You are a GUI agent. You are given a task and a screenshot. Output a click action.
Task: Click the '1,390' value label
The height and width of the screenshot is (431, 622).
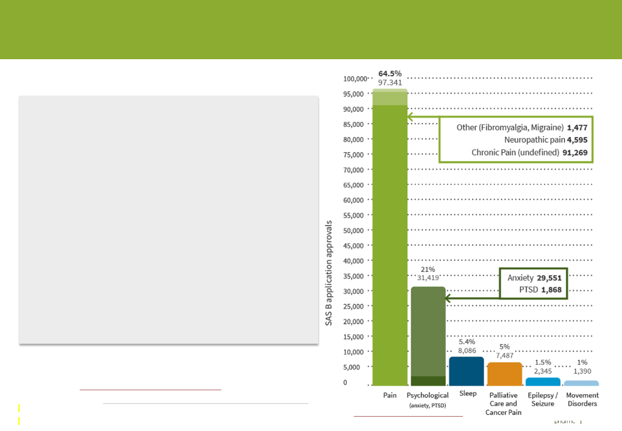[x=582, y=371]
